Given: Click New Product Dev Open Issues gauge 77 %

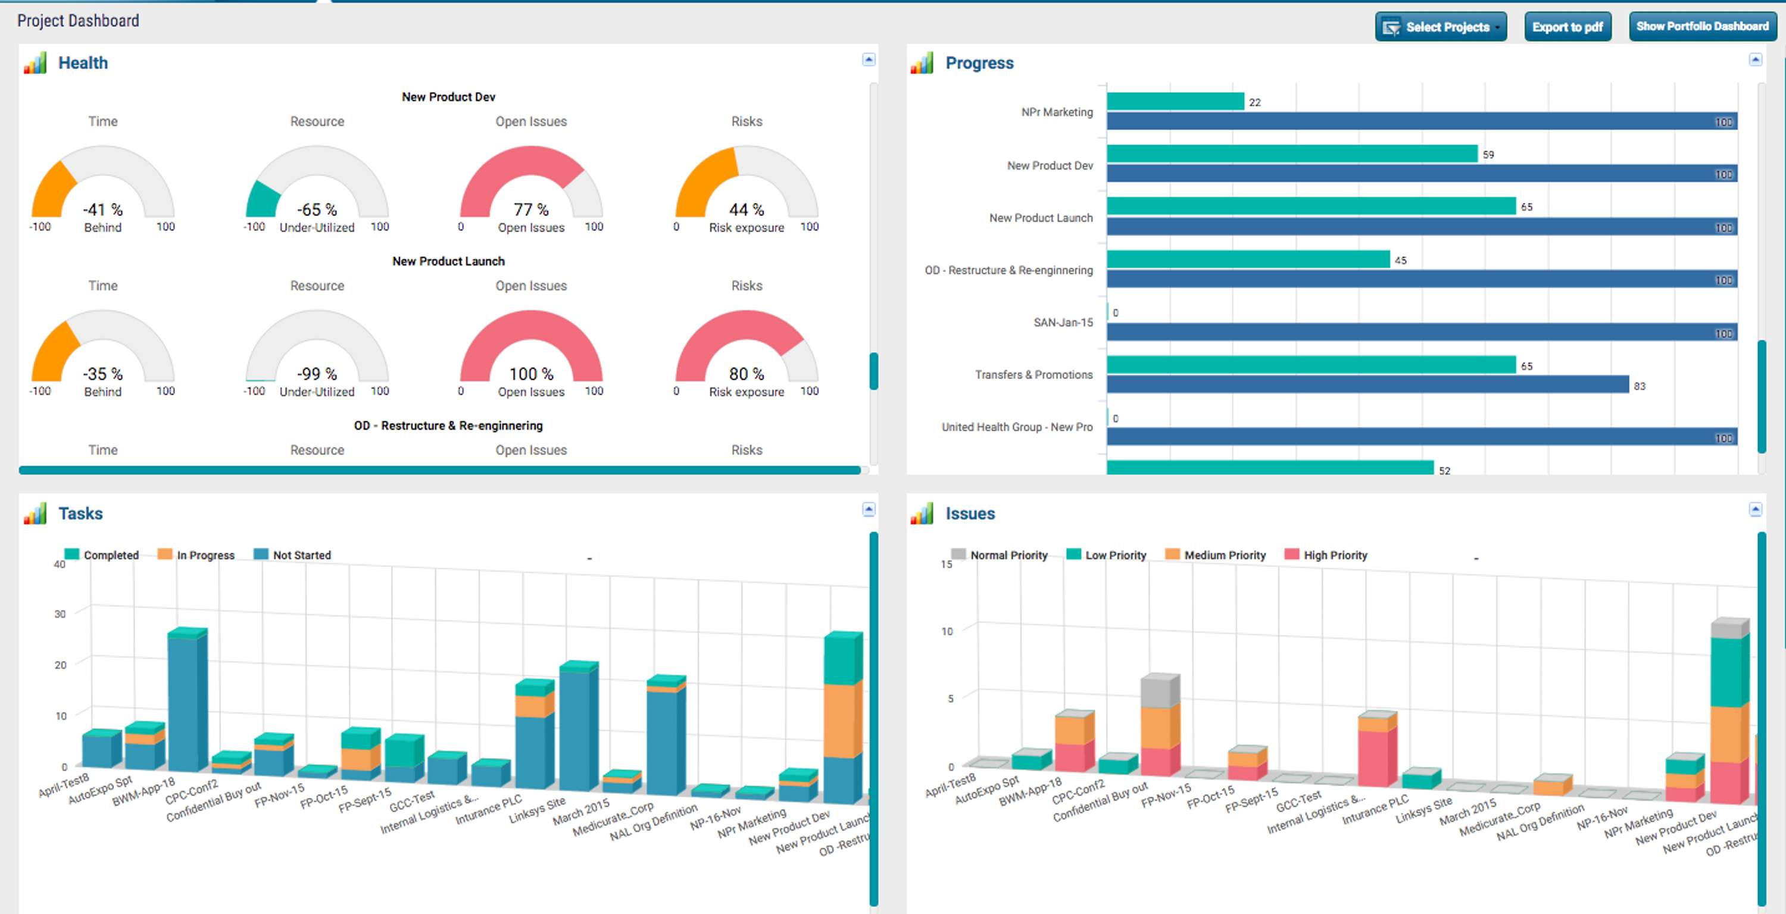Looking at the screenshot, I should (x=531, y=181).
